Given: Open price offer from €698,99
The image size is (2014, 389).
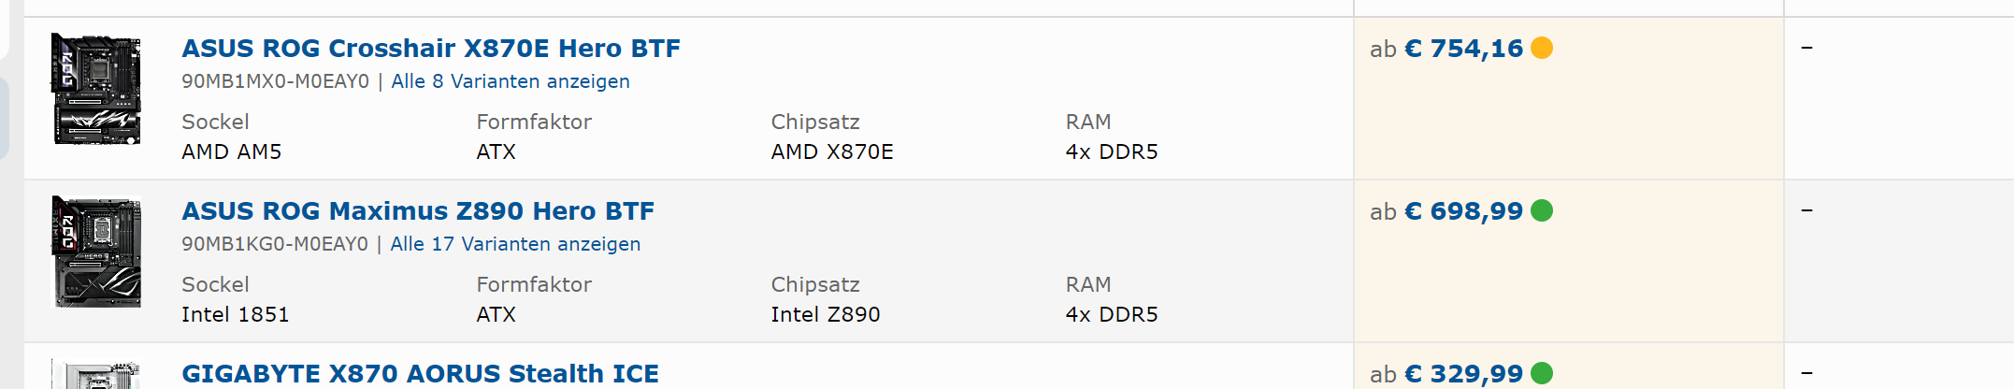Looking at the screenshot, I should pyautogui.click(x=1463, y=211).
